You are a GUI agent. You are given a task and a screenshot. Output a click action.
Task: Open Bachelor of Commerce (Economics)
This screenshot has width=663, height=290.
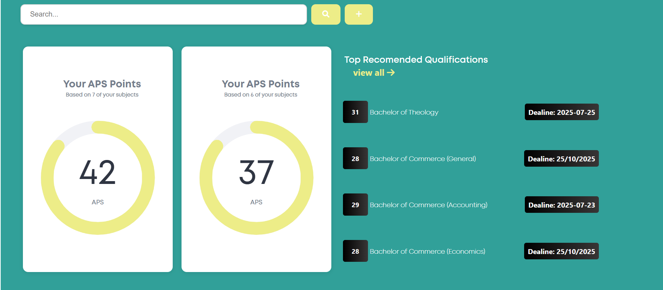tap(427, 252)
